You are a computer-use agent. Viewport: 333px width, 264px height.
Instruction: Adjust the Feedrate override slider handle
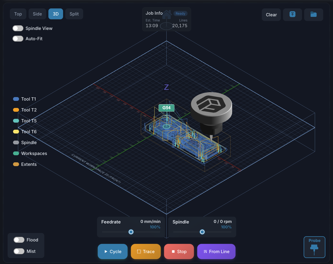tap(131, 232)
